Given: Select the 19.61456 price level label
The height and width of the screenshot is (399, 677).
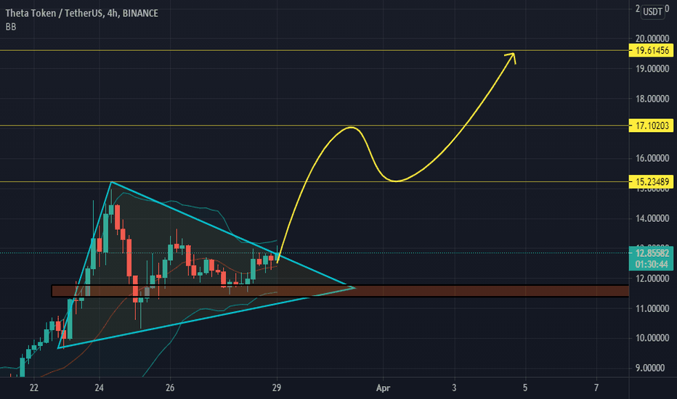Looking at the screenshot, I should point(651,51).
